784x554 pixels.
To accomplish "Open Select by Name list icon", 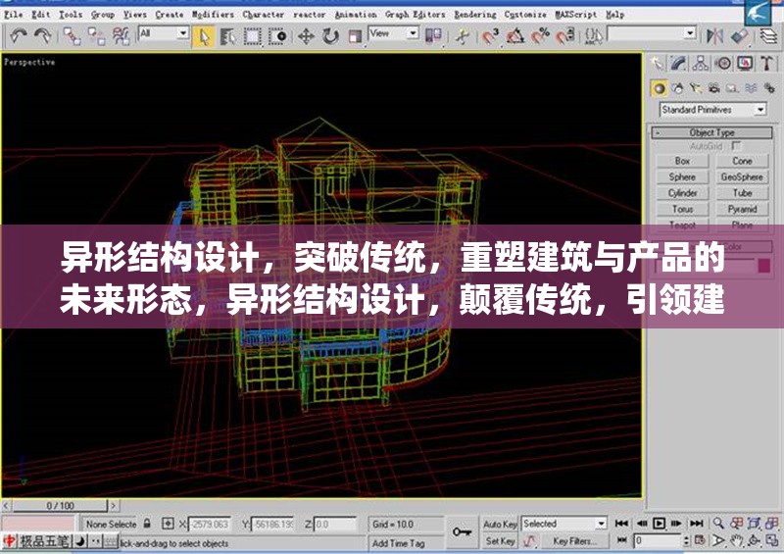I will click(x=228, y=37).
